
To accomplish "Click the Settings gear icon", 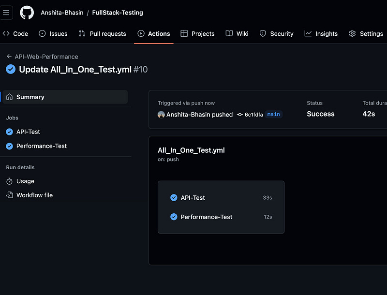I will tap(352, 33).
